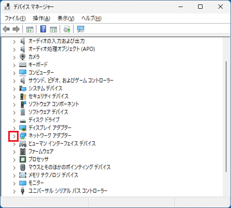This screenshot has height=208, width=231.
Task: Click the speaker icon of オーディオ処理オブジェクト (APO)
Action: 22,49
